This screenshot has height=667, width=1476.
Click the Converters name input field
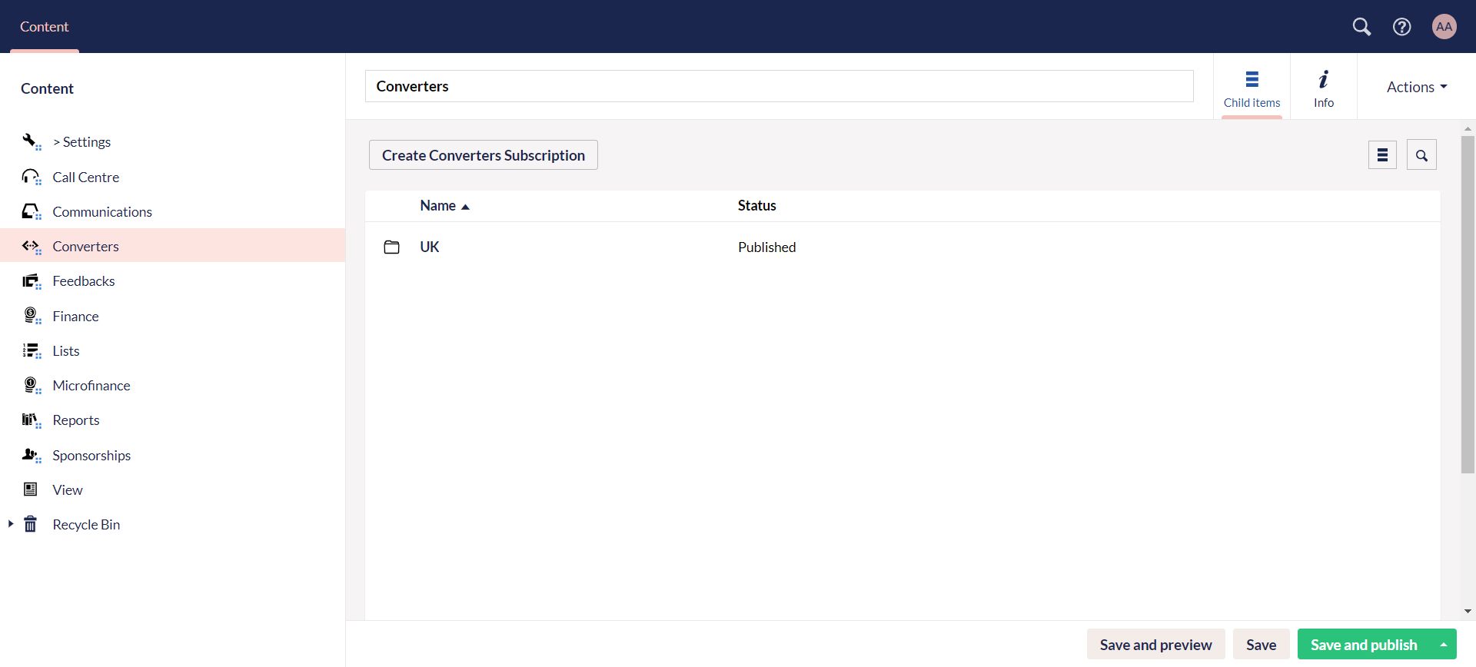(779, 86)
